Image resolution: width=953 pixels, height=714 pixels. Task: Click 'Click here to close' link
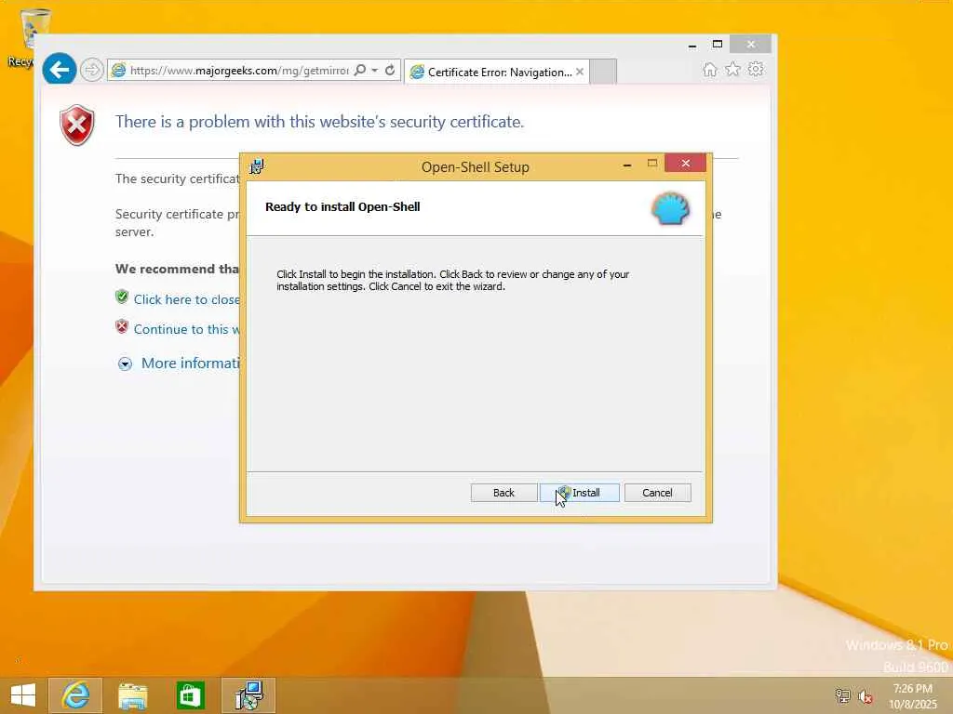pos(186,299)
